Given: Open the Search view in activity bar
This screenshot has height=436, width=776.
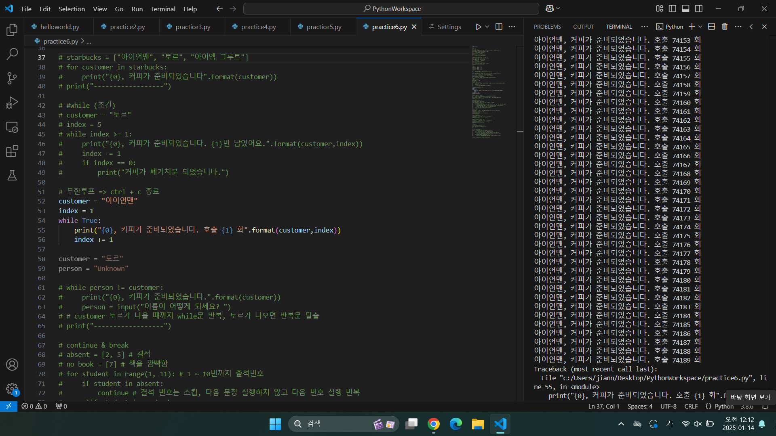Looking at the screenshot, I should coord(12,54).
